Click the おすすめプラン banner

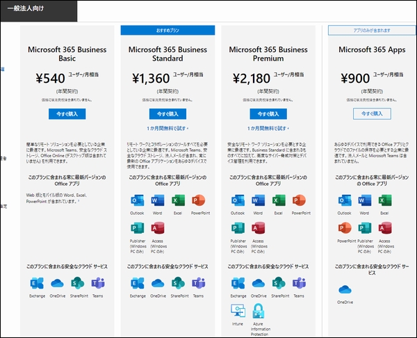pyautogui.click(x=167, y=31)
